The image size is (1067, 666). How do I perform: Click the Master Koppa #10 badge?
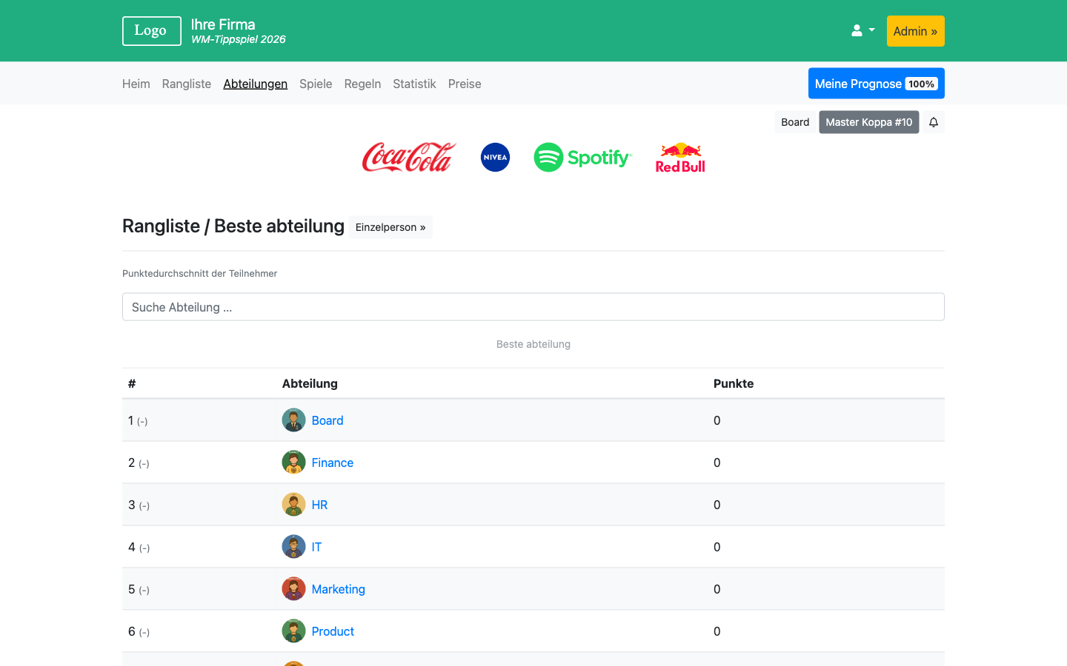coord(868,122)
